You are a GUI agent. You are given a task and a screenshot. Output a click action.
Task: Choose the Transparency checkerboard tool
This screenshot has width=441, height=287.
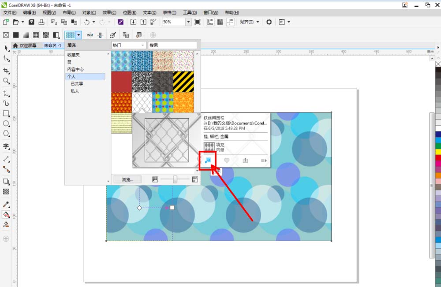pos(6,192)
